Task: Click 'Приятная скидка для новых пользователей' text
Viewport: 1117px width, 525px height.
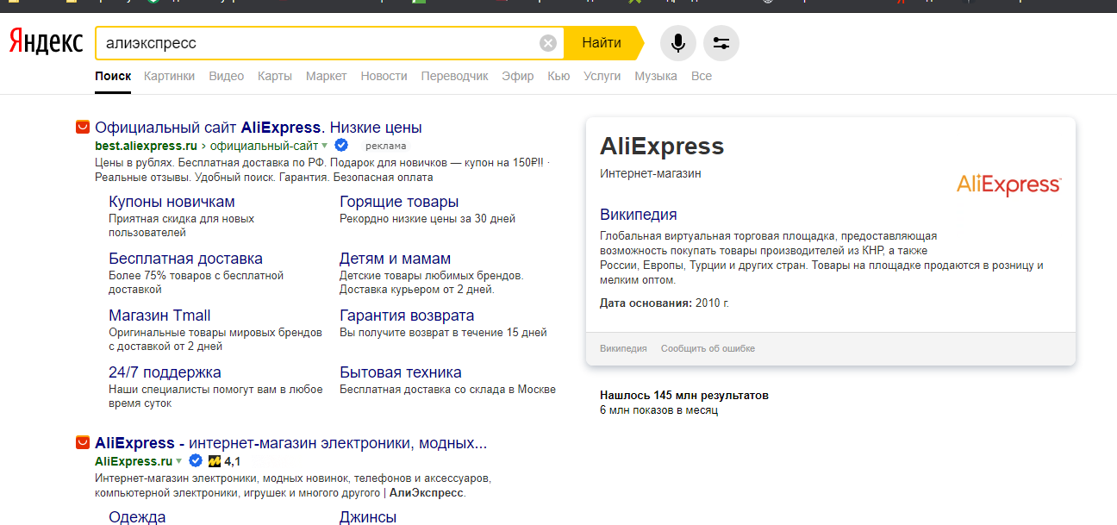Action: pos(181,226)
